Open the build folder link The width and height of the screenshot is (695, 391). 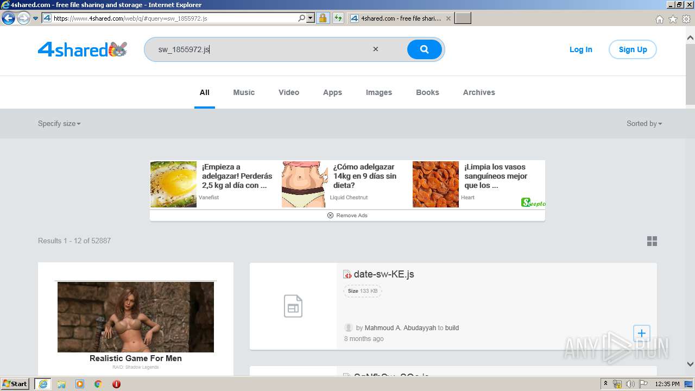point(452,328)
